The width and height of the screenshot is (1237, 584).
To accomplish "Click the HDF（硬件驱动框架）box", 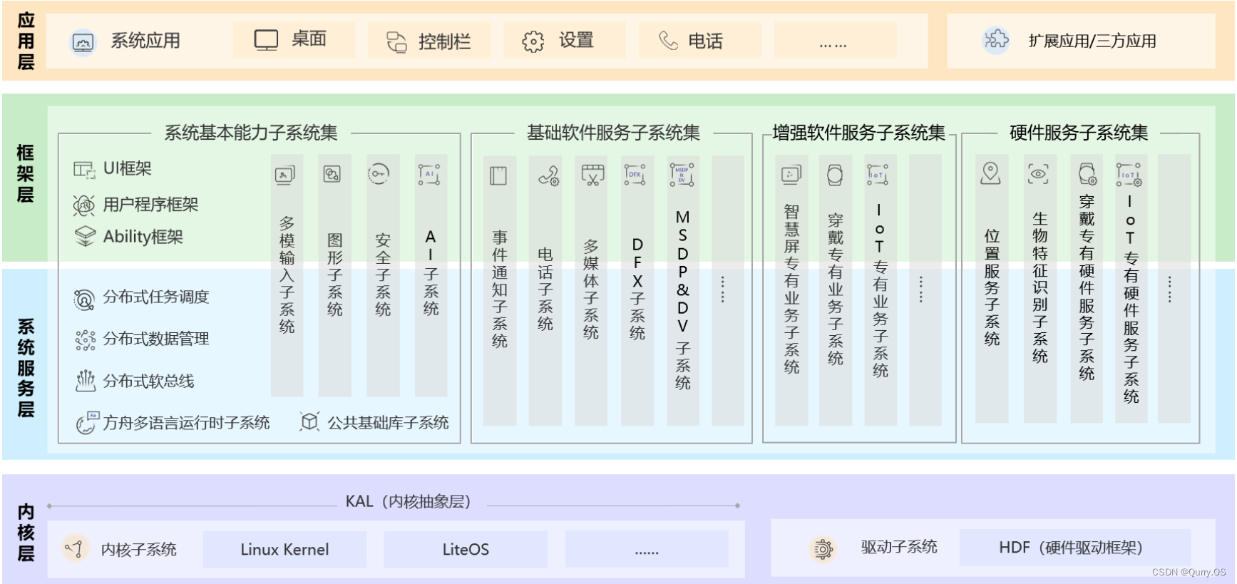I will point(1075,547).
